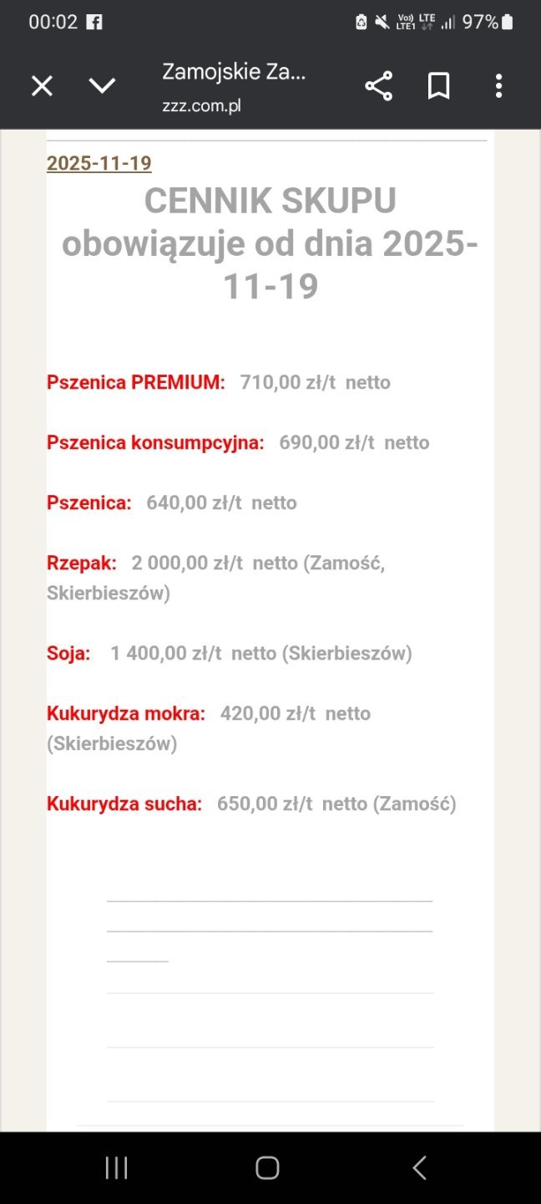Tap the Soja price entry
The height and width of the screenshot is (1204, 541).
point(68,653)
